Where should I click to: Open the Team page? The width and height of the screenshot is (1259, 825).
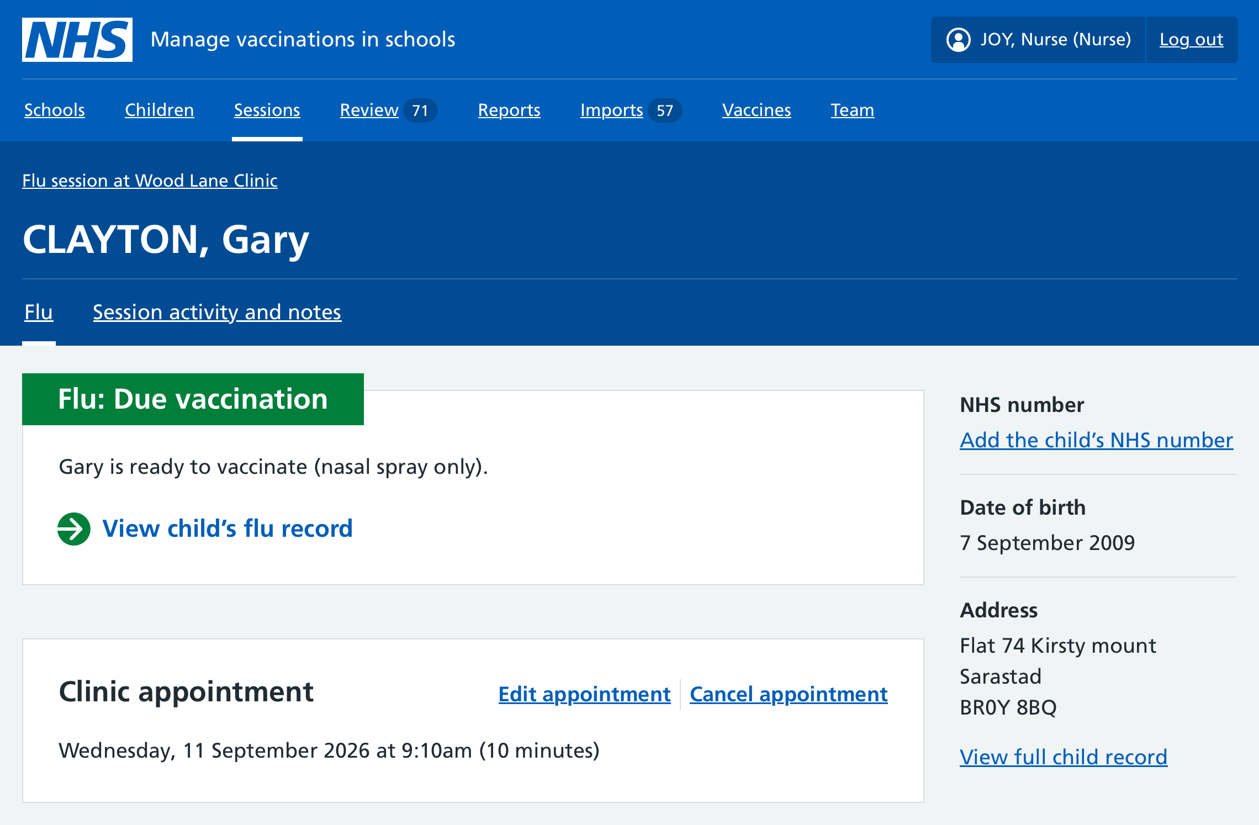click(x=853, y=110)
